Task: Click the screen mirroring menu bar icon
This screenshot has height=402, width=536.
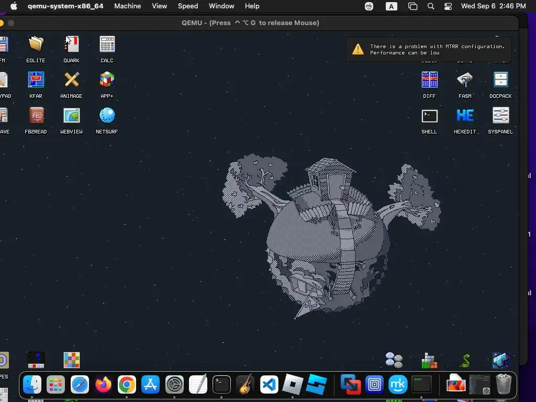Action: pos(412,6)
